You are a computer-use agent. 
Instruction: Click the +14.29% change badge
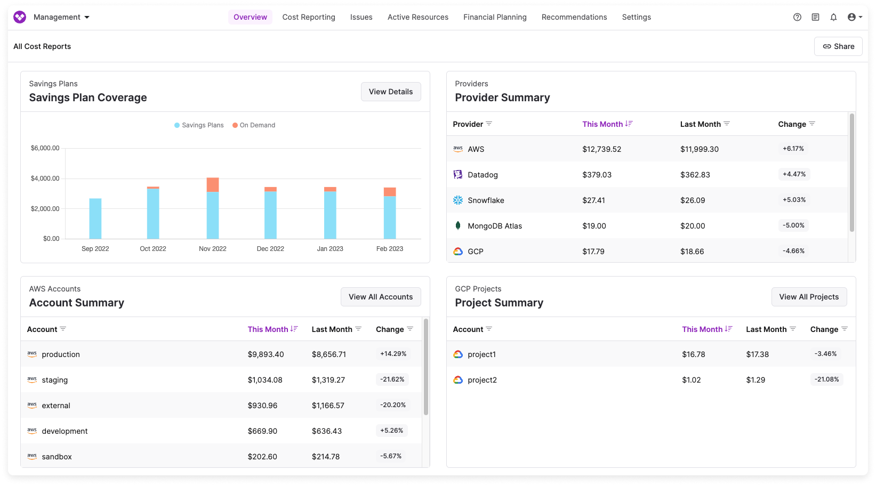coord(393,354)
